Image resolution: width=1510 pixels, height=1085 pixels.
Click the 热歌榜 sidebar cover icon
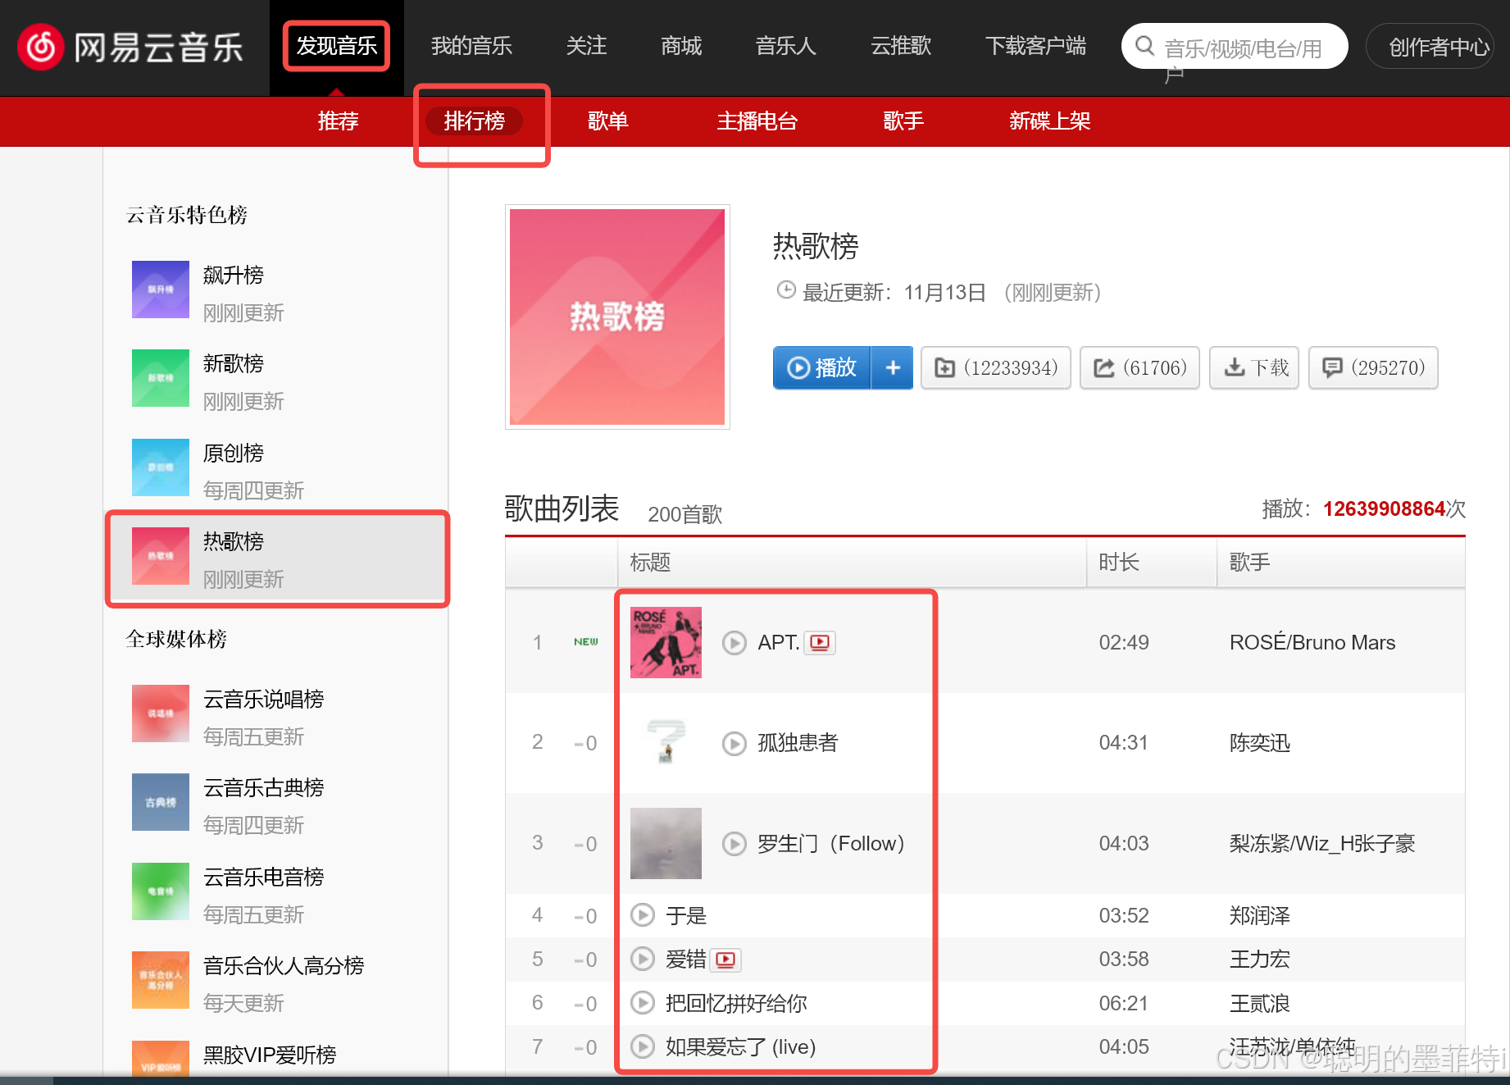coord(161,556)
